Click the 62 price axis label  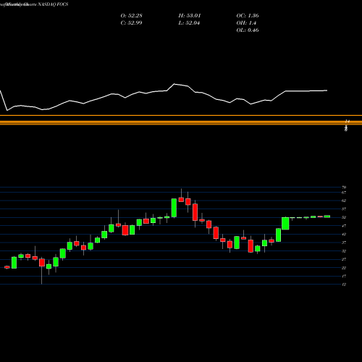[344, 201]
